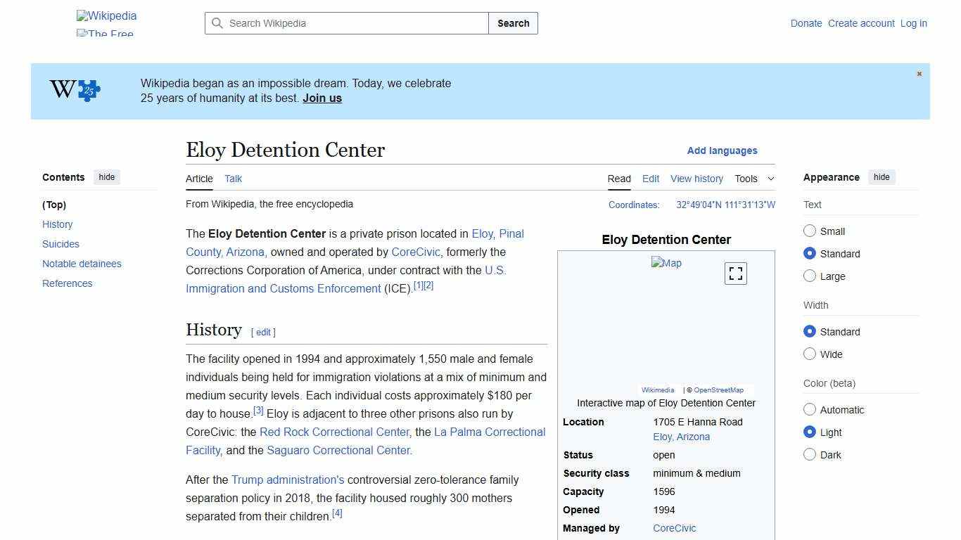Switch to the Talk tab
961x540 pixels.
[233, 179]
